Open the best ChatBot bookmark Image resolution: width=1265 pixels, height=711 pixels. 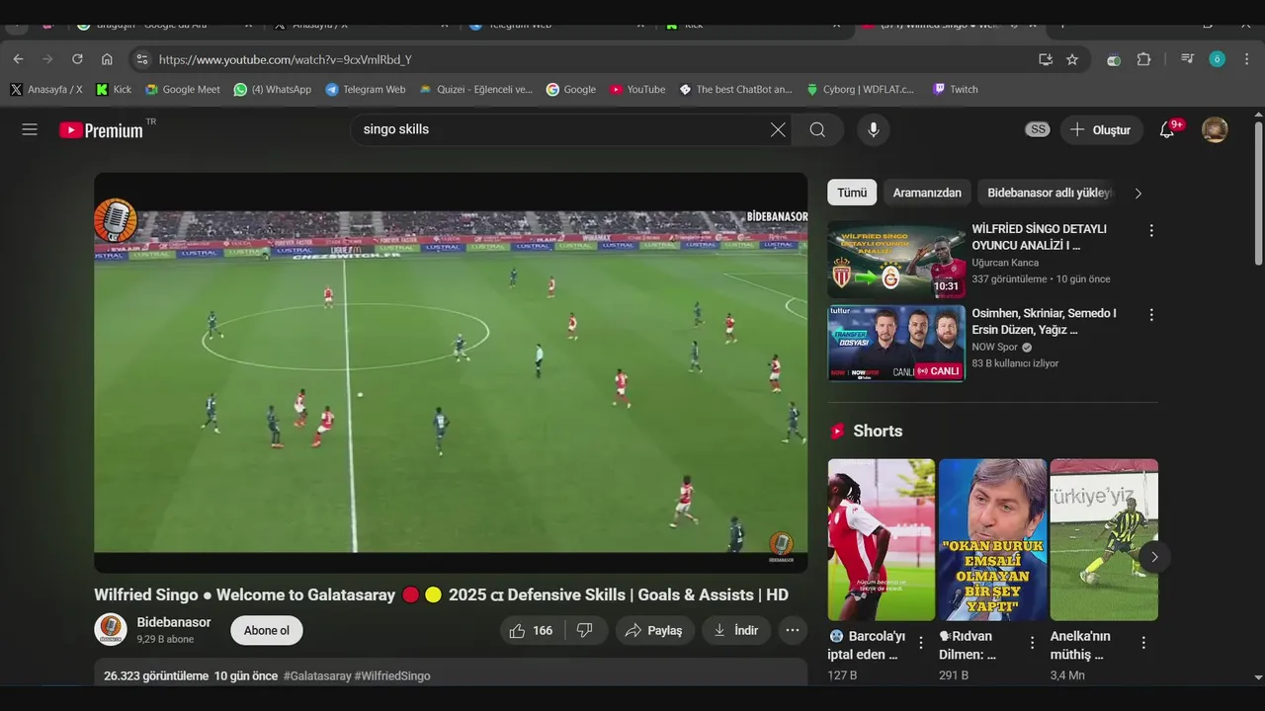pos(736,89)
